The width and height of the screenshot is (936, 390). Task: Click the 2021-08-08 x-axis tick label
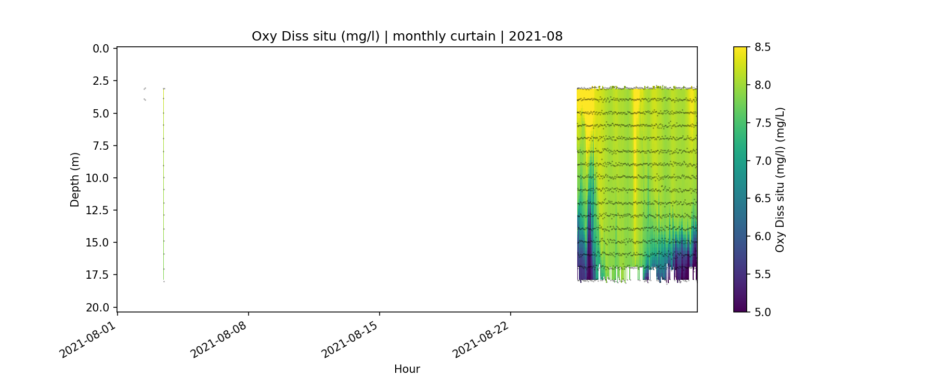218,340
